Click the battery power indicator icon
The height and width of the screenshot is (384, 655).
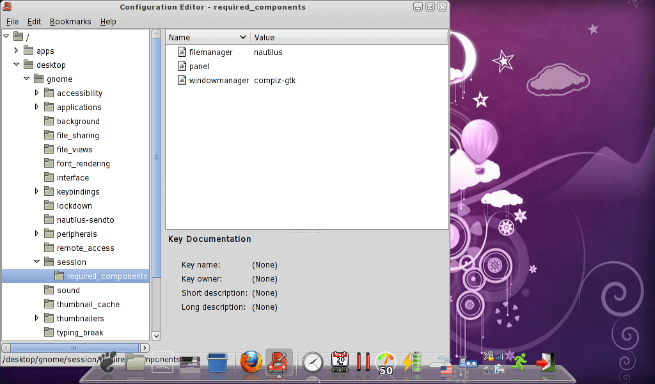point(412,362)
